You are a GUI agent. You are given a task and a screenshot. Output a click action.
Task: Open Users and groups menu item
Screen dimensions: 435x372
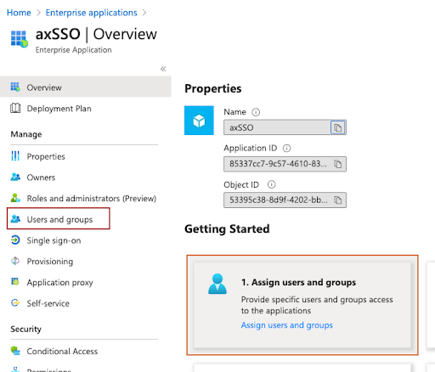click(59, 218)
